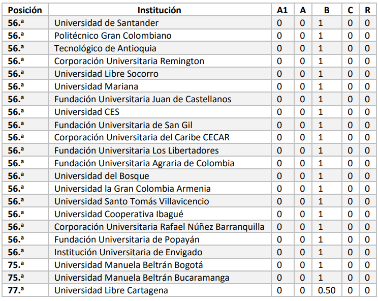Select the R column header
The height and width of the screenshot is (301, 378).
pyautogui.click(x=367, y=10)
